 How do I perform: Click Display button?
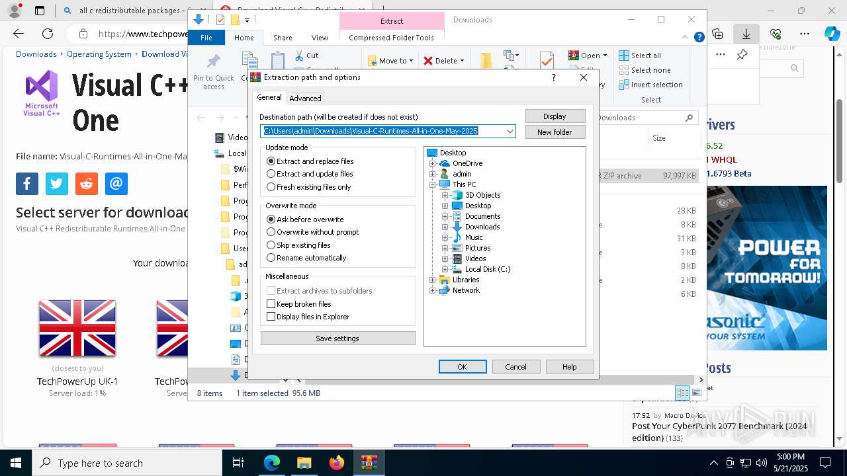click(555, 116)
